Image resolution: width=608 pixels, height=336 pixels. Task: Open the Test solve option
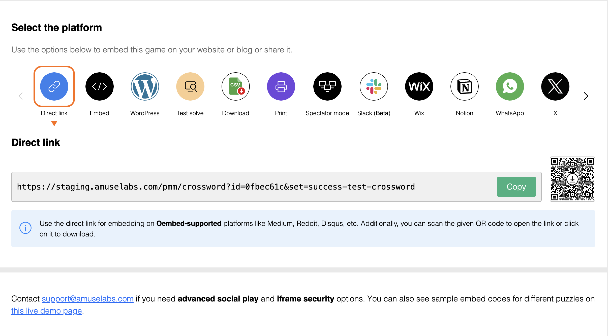[190, 86]
